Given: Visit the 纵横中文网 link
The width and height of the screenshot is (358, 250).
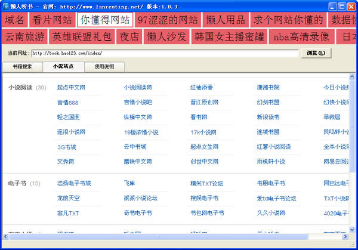Looking at the screenshot, I should click(138, 117).
